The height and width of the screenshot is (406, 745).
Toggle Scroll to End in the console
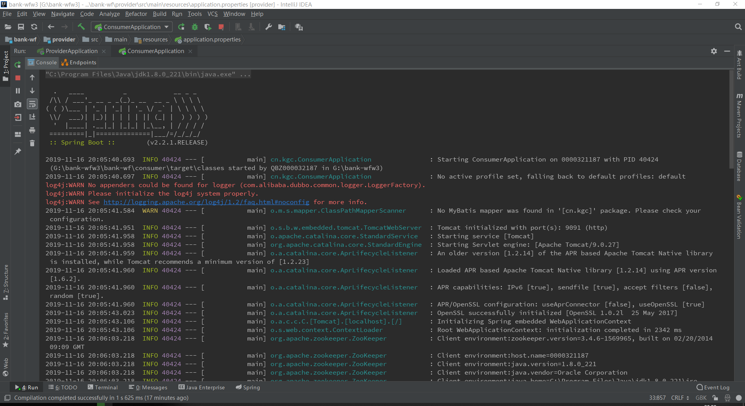tap(32, 117)
